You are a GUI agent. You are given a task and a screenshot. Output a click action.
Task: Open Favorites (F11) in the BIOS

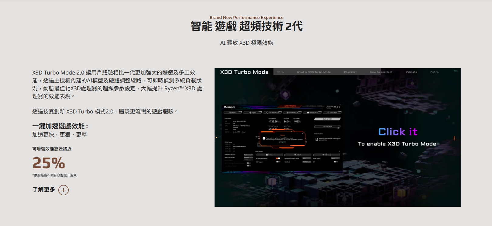coord(313,113)
